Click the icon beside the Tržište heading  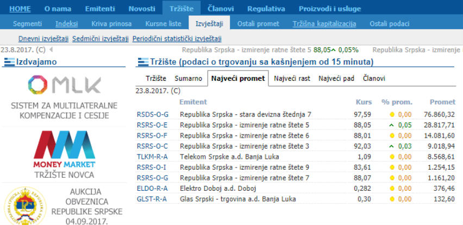click(143, 62)
